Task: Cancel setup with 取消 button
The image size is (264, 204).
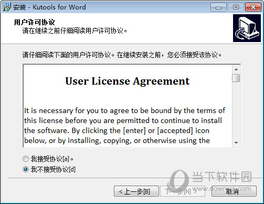Action: pos(234,191)
